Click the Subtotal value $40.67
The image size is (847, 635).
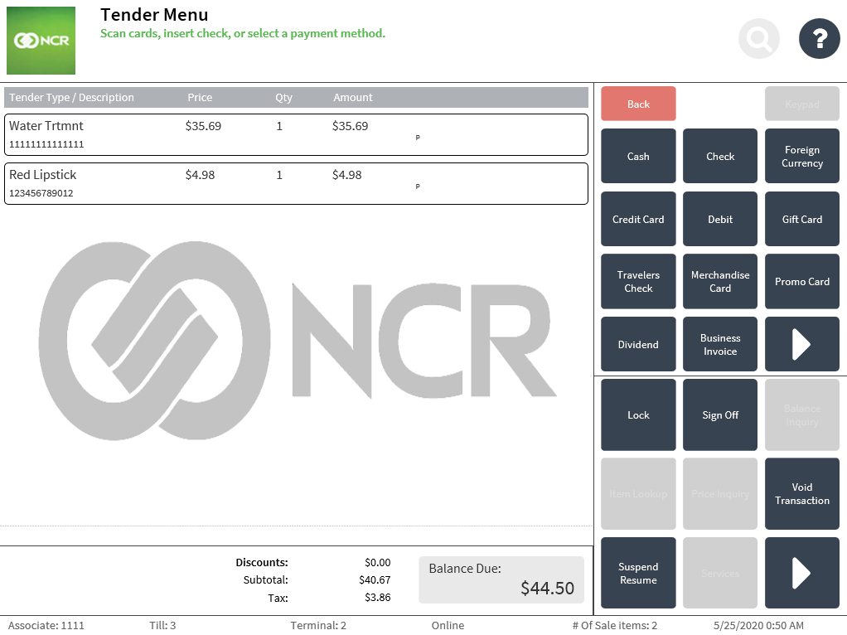(x=375, y=580)
